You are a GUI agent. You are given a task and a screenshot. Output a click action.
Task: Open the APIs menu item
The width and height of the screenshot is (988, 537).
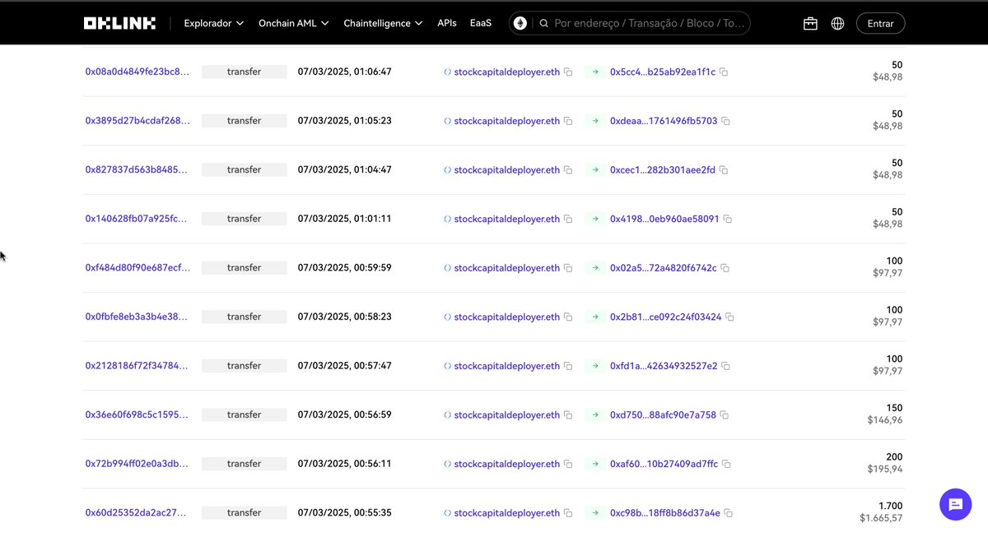(x=447, y=23)
